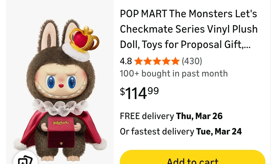Click the FREE delivery text
Screen dimensions: 277x164
[147, 116]
